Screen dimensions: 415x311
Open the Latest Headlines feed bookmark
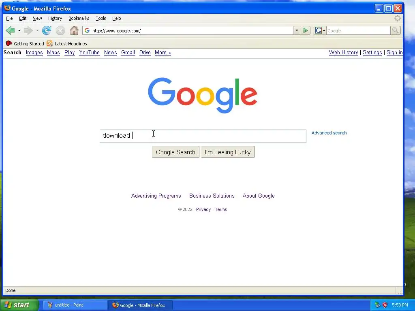(67, 44)
